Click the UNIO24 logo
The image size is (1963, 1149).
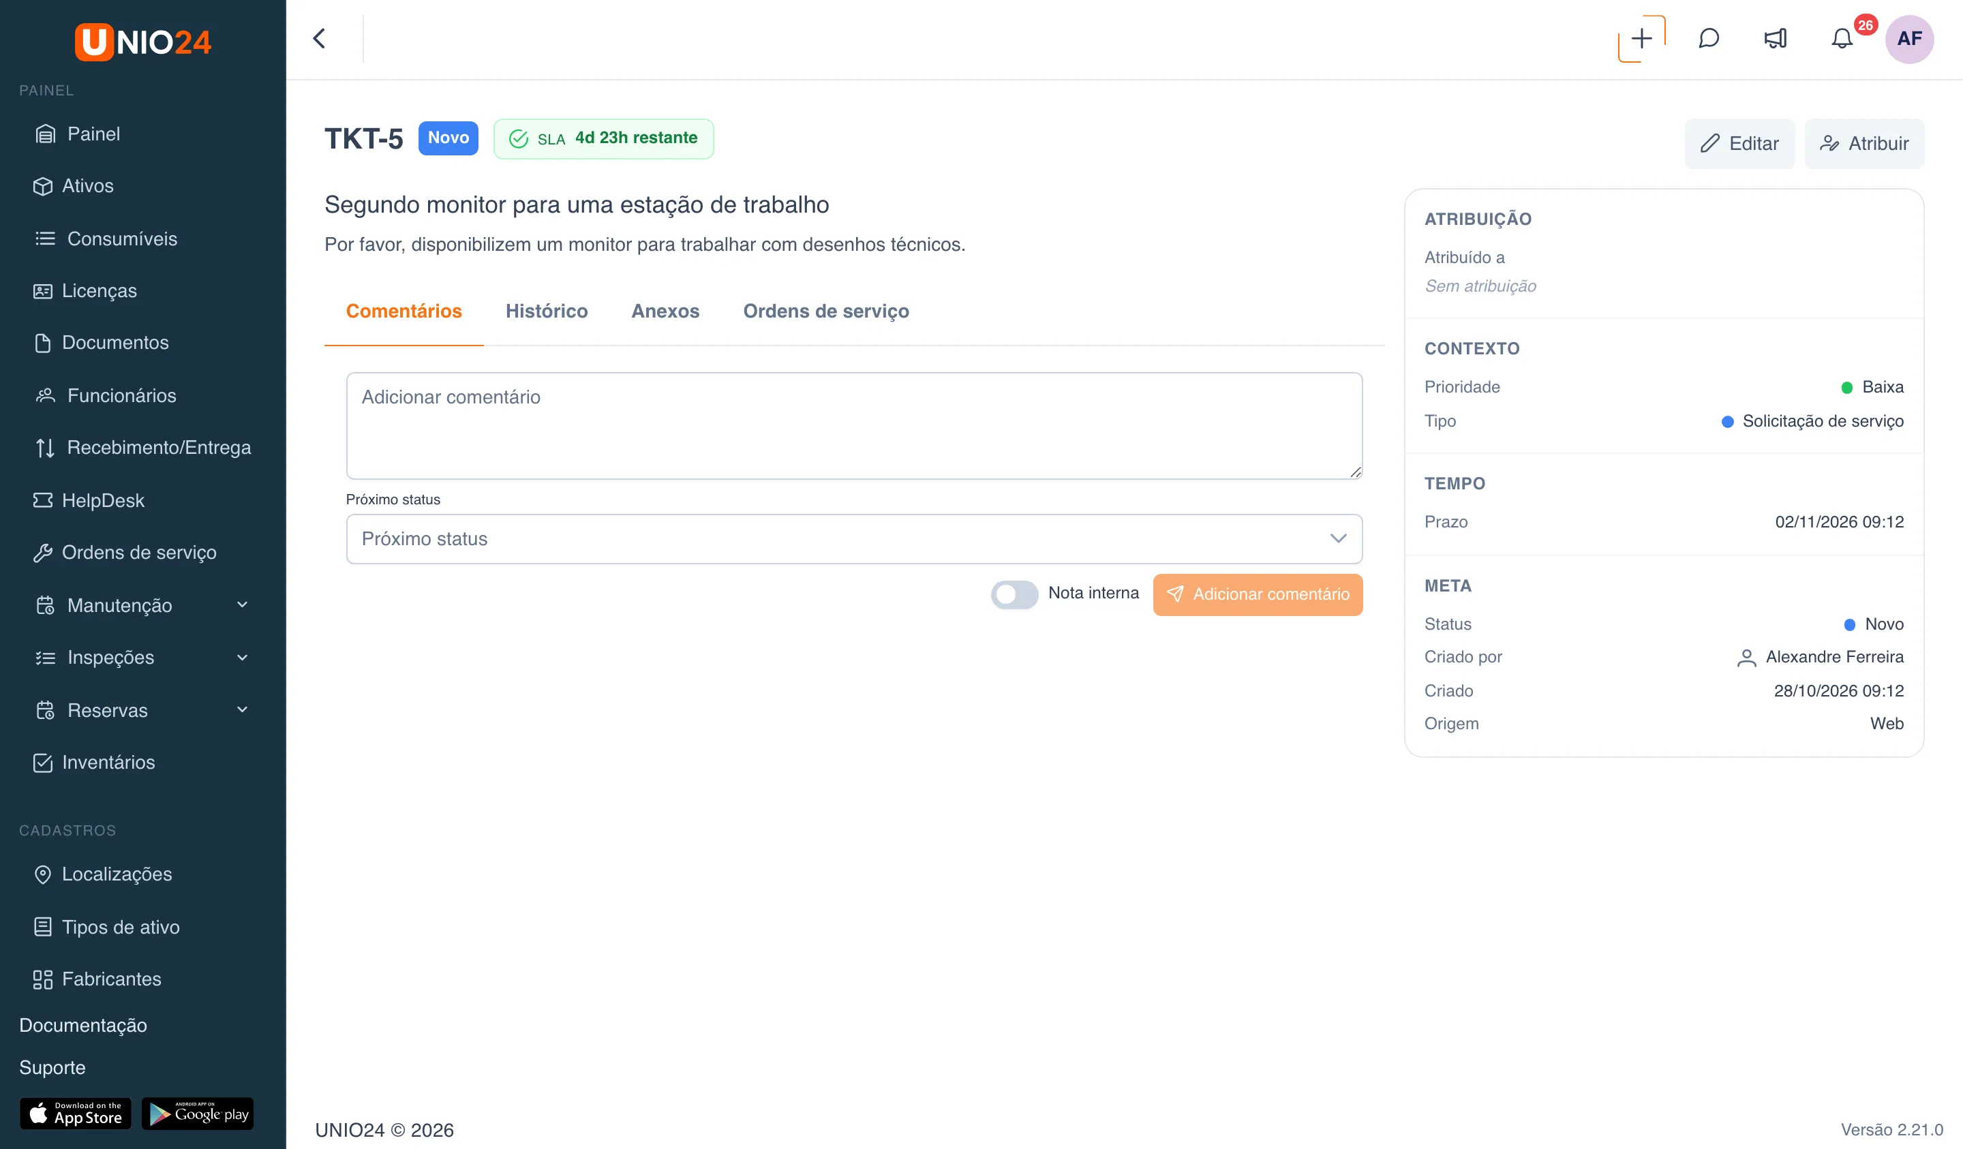[x=142, y=42]
